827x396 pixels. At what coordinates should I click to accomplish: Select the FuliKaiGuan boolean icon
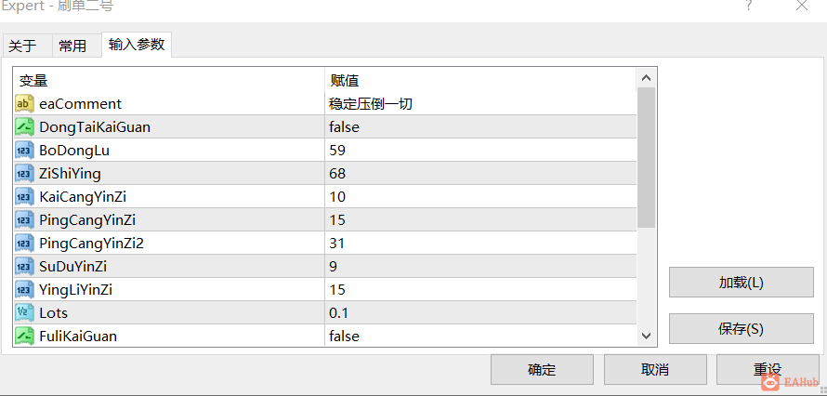(x=24, y=336)
